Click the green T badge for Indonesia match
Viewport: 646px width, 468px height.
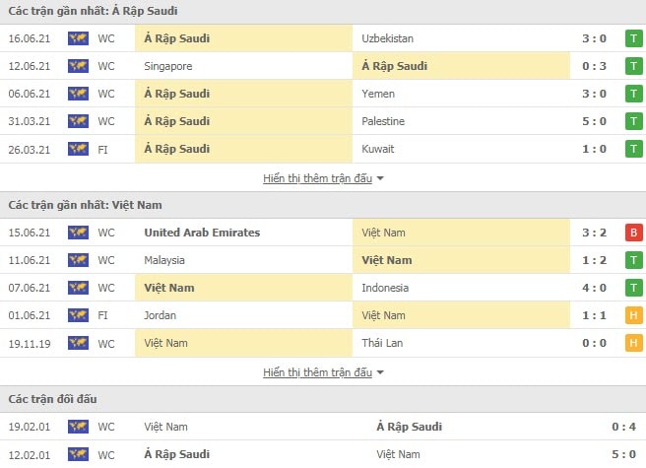point(633,288)
